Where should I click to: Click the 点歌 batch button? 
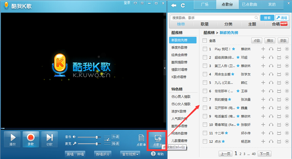tap(257, 40)
